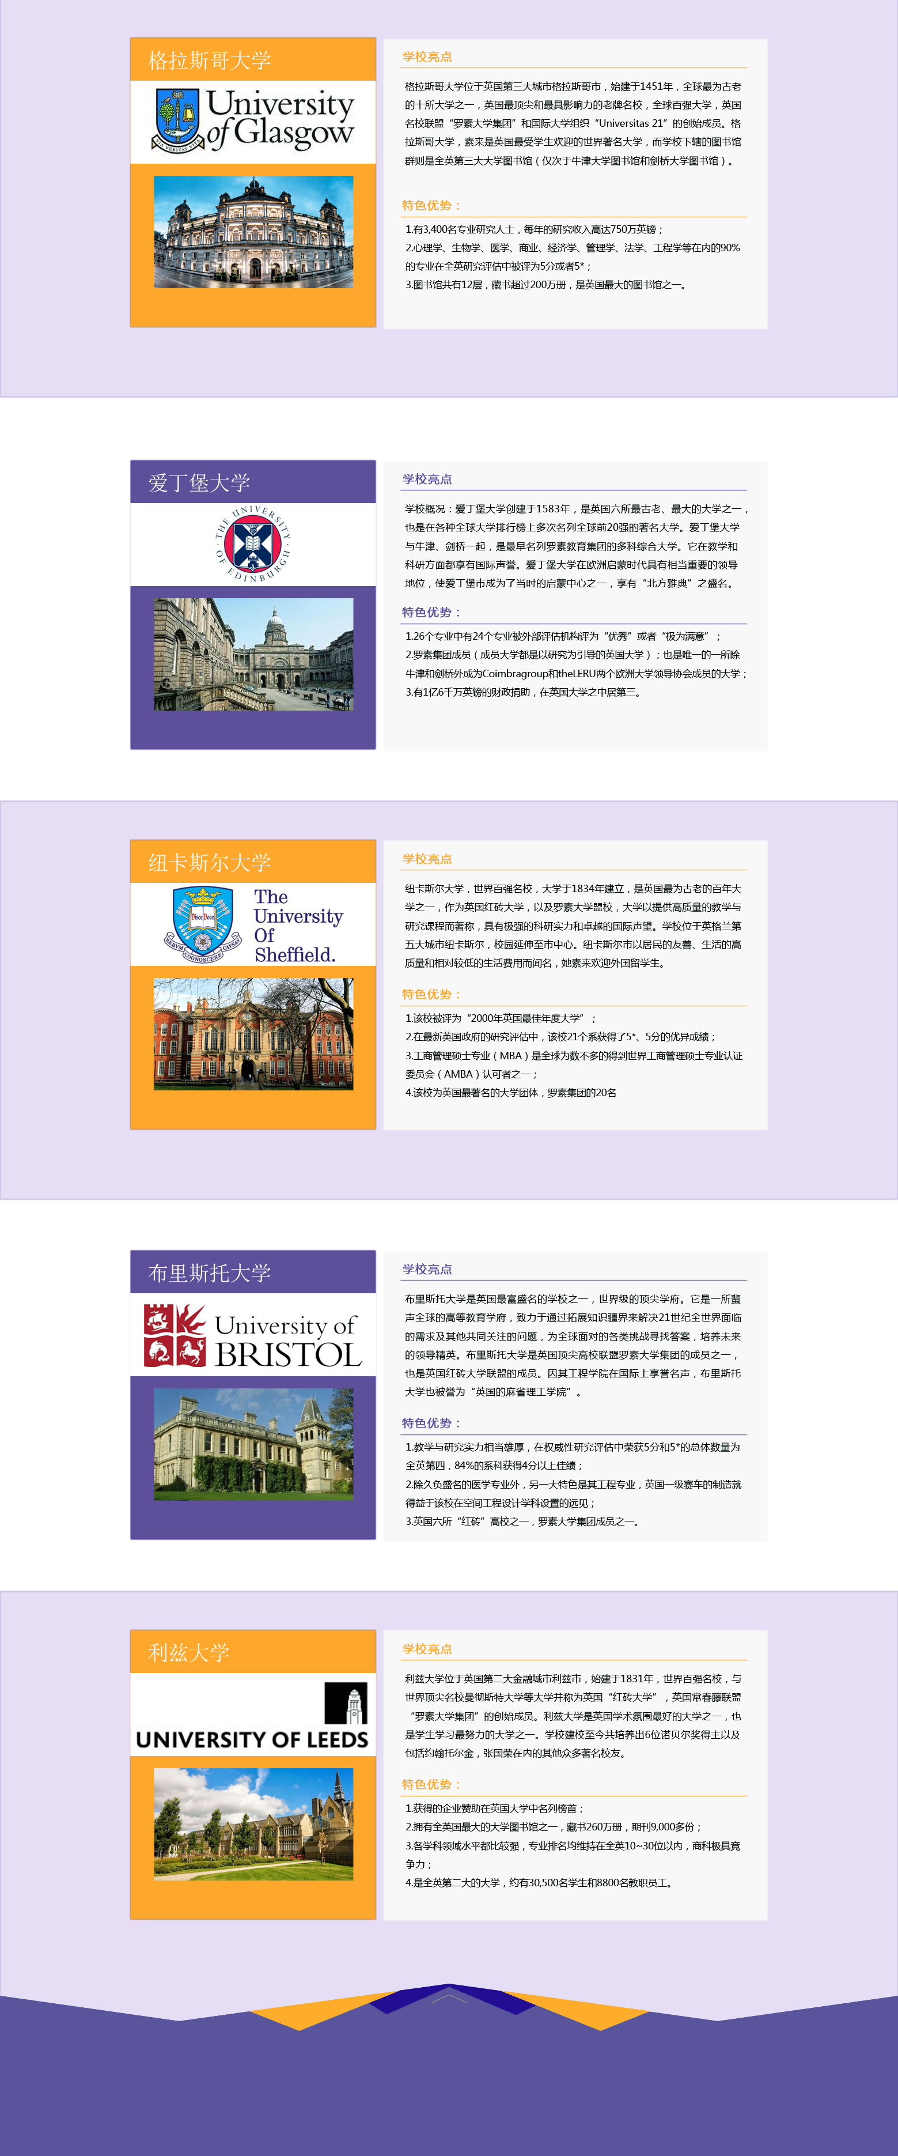This screenshot has width=898, height=2156.
Task: Click 特色优势 heading in the 纽卡斯尔大学 panel
Action: pos(431,995)
